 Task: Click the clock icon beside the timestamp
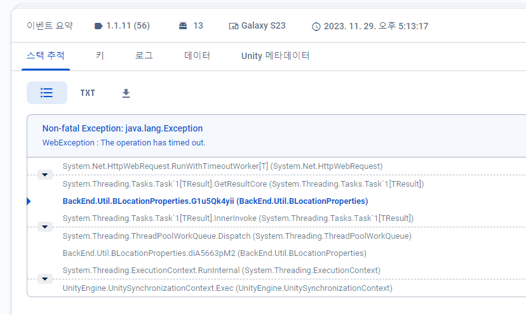pyautogui.click(x=316, y=27)
